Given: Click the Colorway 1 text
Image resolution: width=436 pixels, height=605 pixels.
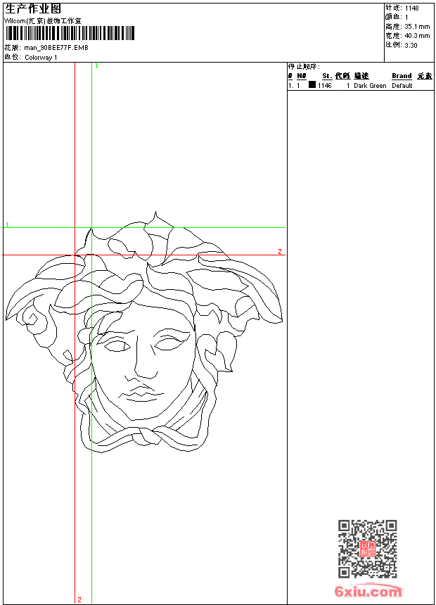Looking at the screenshot, I should 41,58.
